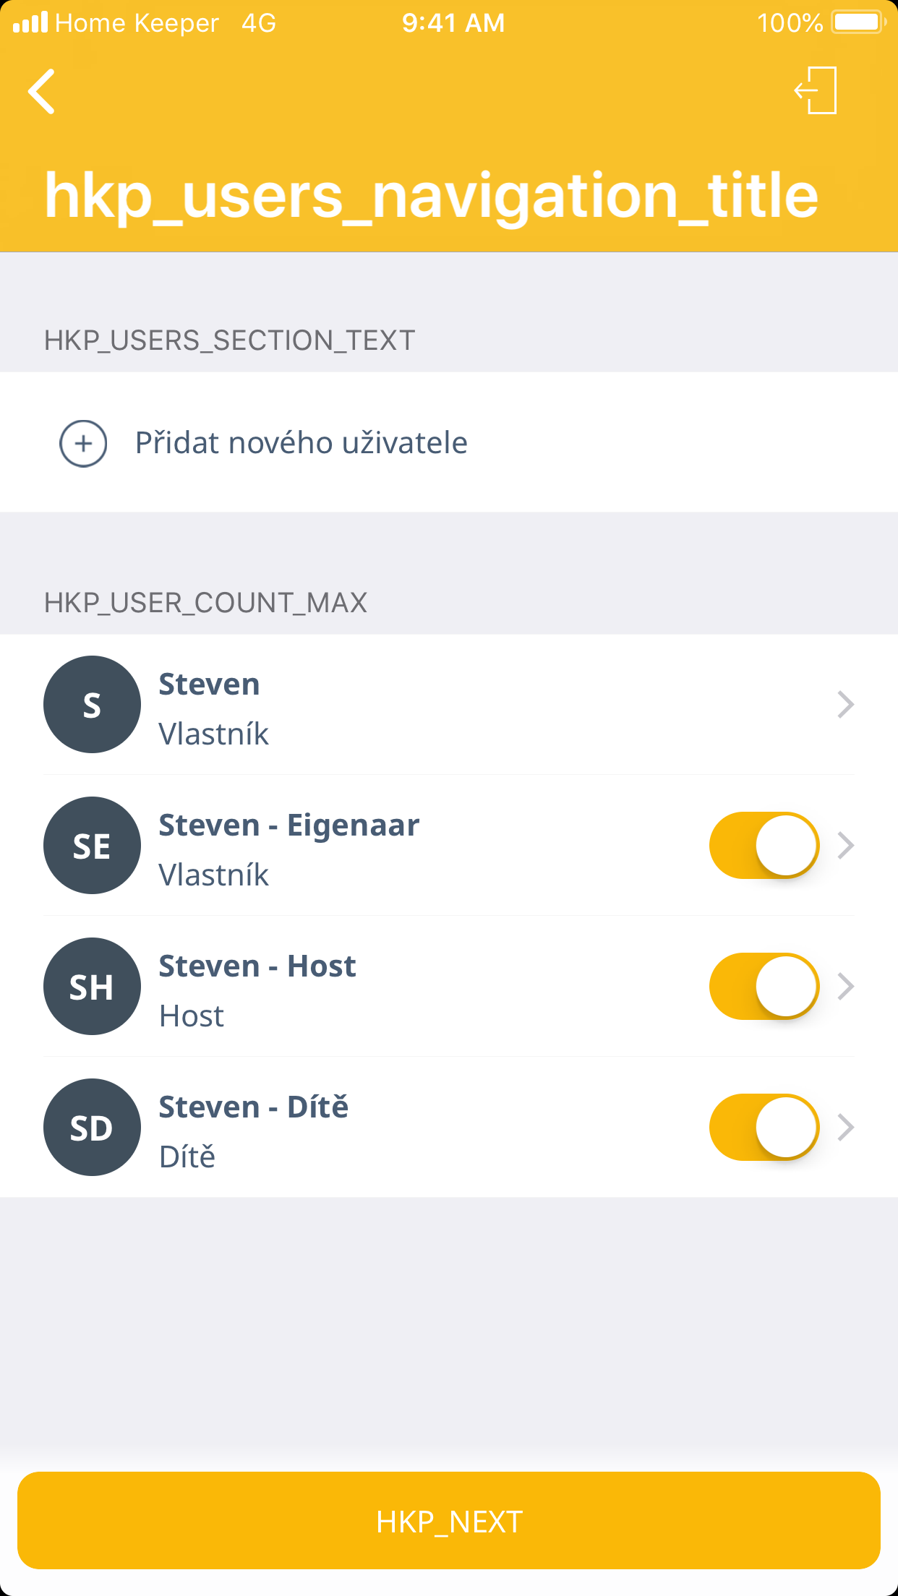Tap "Přidat nového uživatele" link

301,443
